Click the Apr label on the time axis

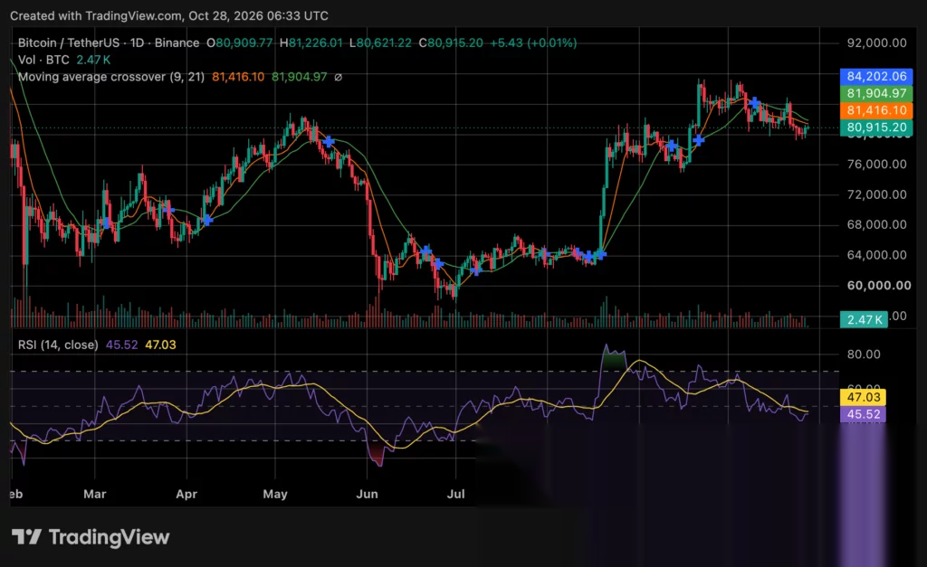click(186, 494)
